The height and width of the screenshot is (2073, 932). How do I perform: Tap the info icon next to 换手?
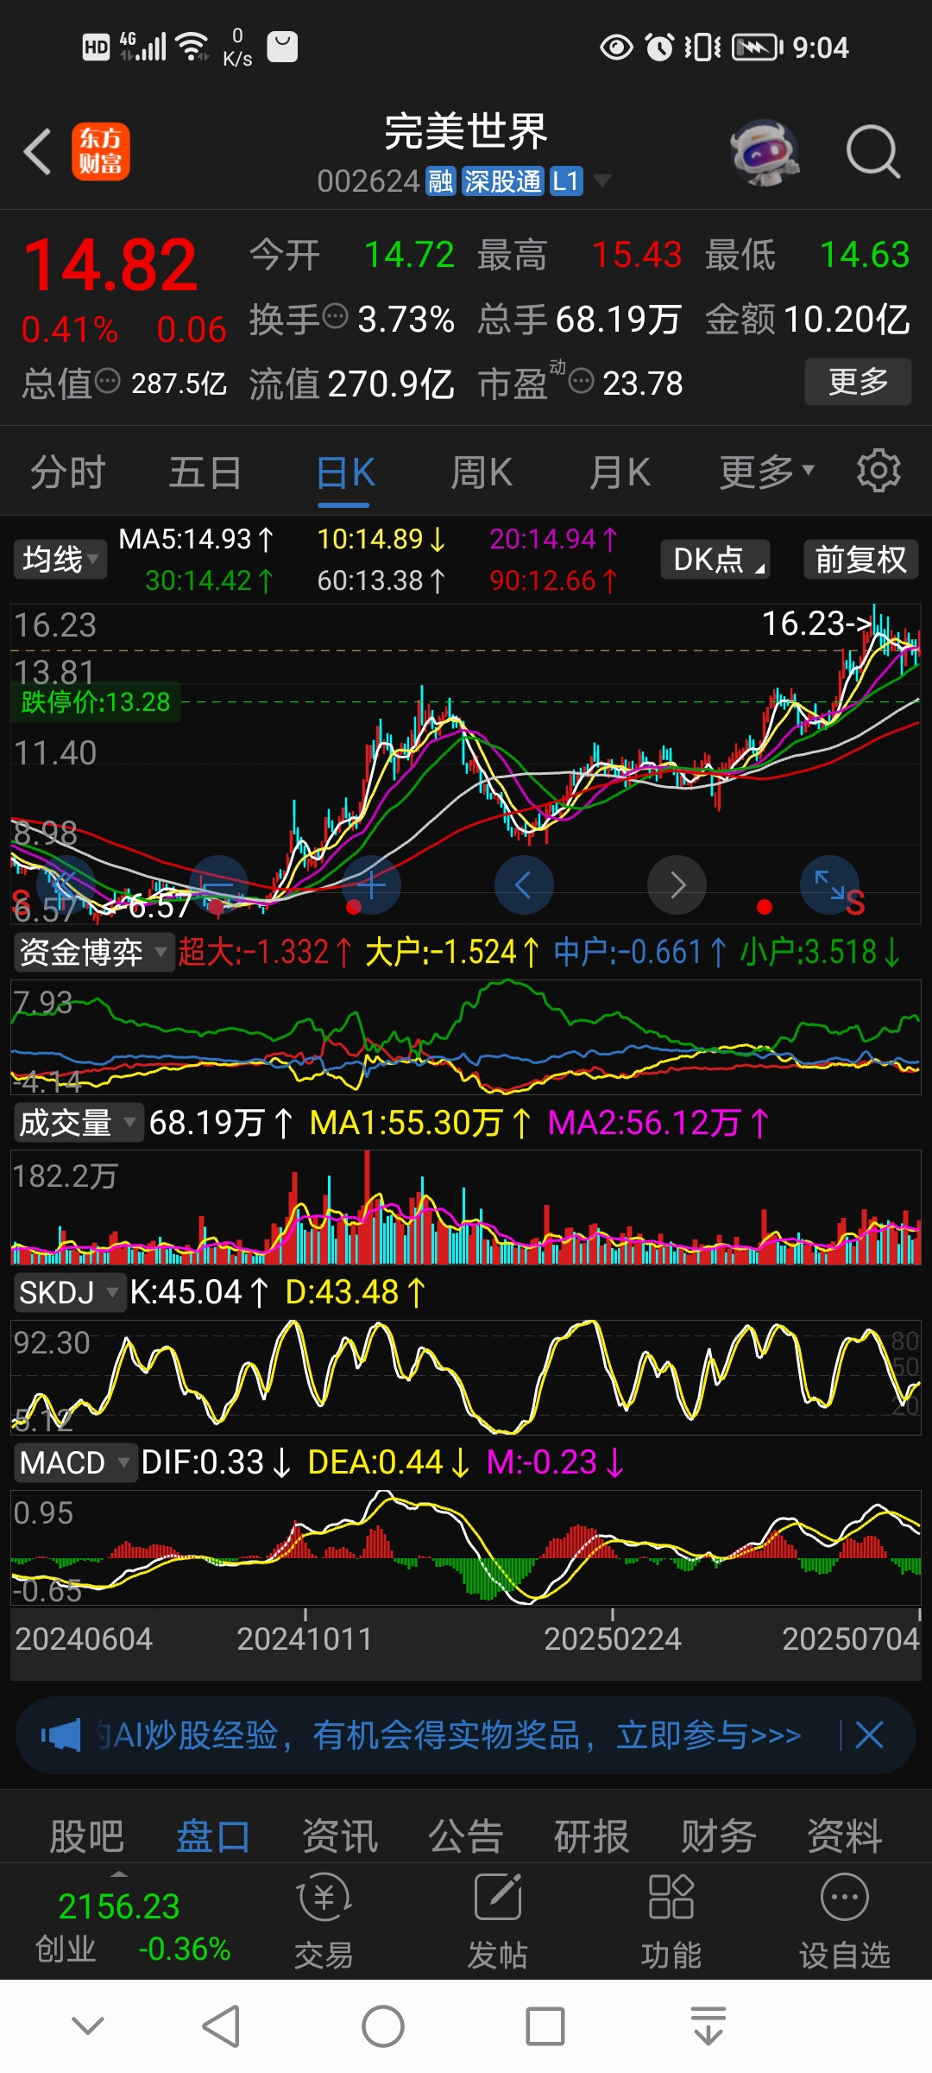(x=335, y=317)
